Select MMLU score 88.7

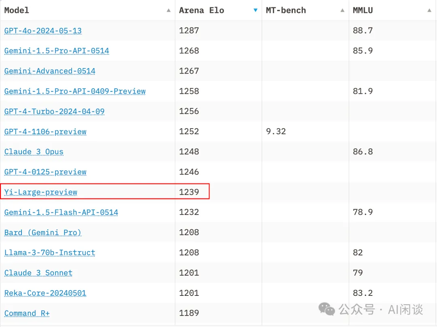tap(363, 30)
